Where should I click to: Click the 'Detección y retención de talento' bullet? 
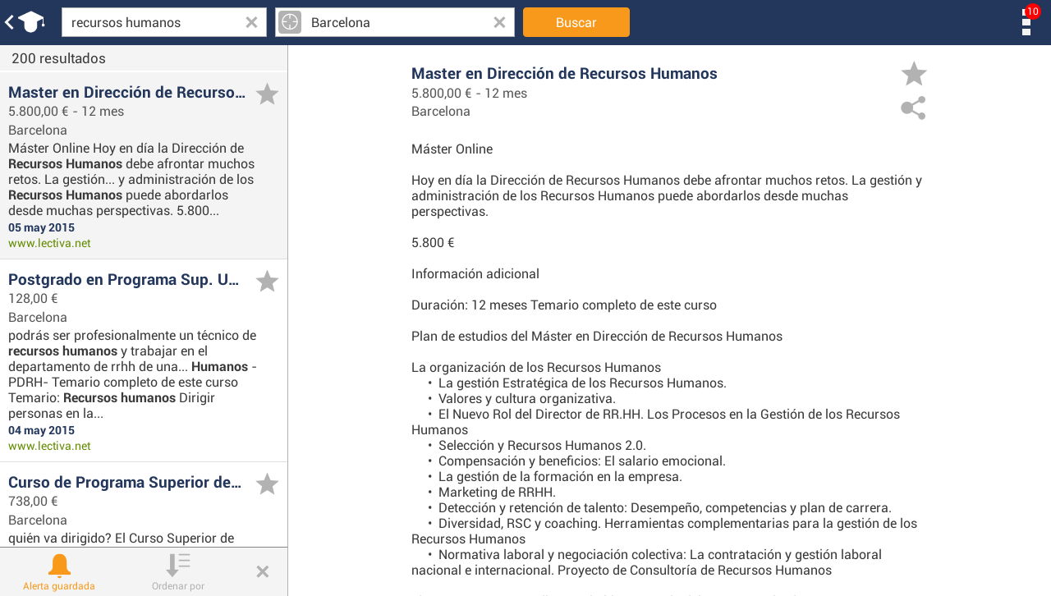point(665,507)
